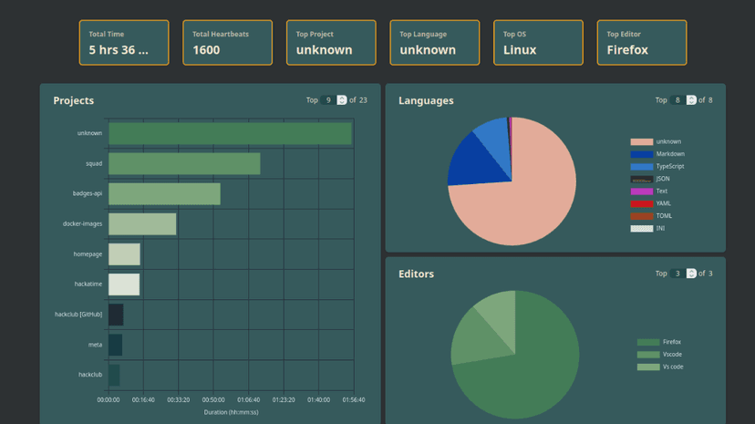This screenshot has height=424, width=755.
Task: Focus the Languages top count number field
Action: point(677,100)
